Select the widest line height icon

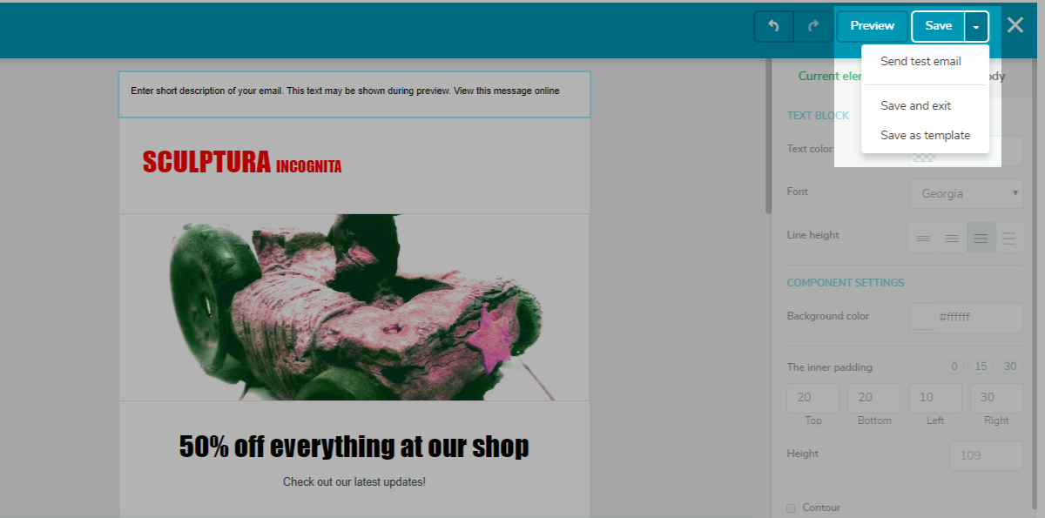pyautogui.click(x=1009, y=238)
